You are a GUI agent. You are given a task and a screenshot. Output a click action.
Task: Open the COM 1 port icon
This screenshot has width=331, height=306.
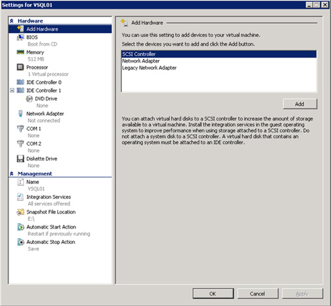point(21,128)
